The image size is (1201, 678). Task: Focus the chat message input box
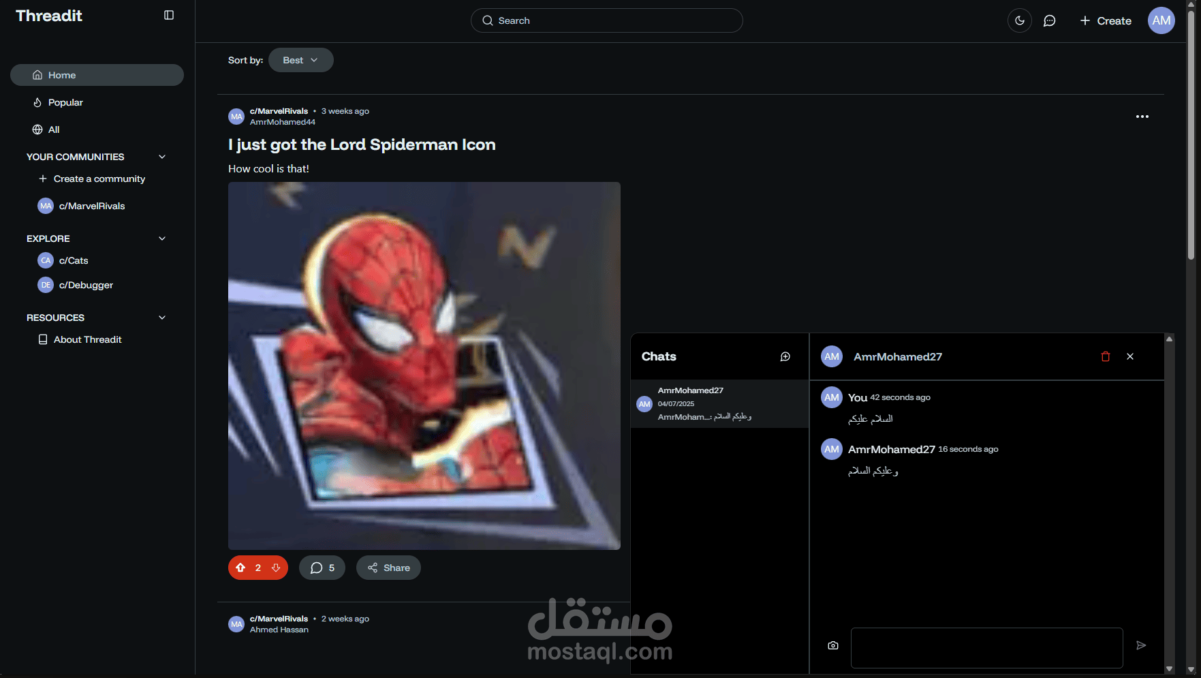pyautogui.click(x=987, y=648)
